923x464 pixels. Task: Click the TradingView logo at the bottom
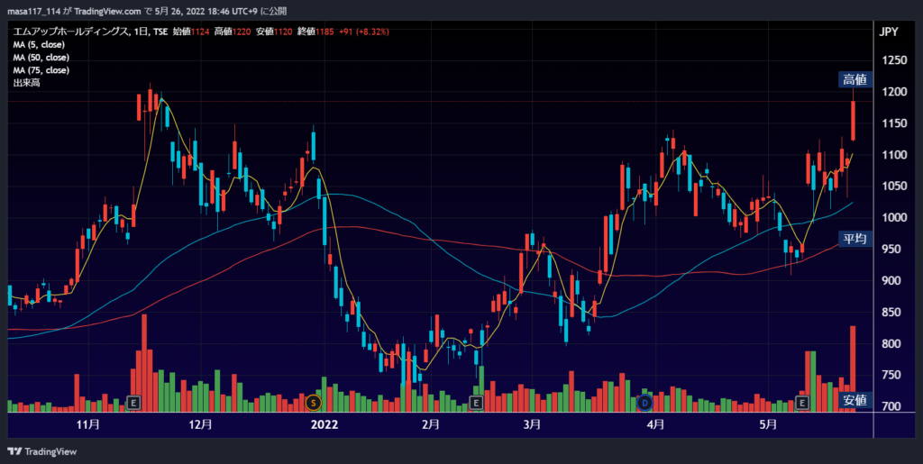pyautogui.click(x=41, y=451)
